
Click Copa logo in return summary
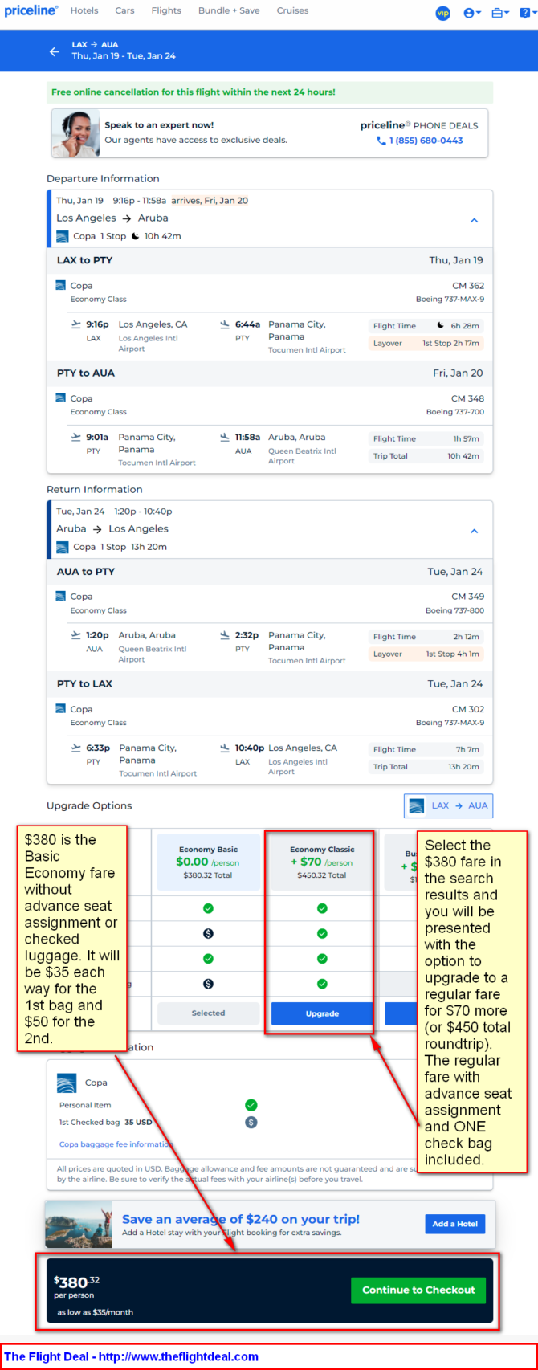(x=62, y=547)
